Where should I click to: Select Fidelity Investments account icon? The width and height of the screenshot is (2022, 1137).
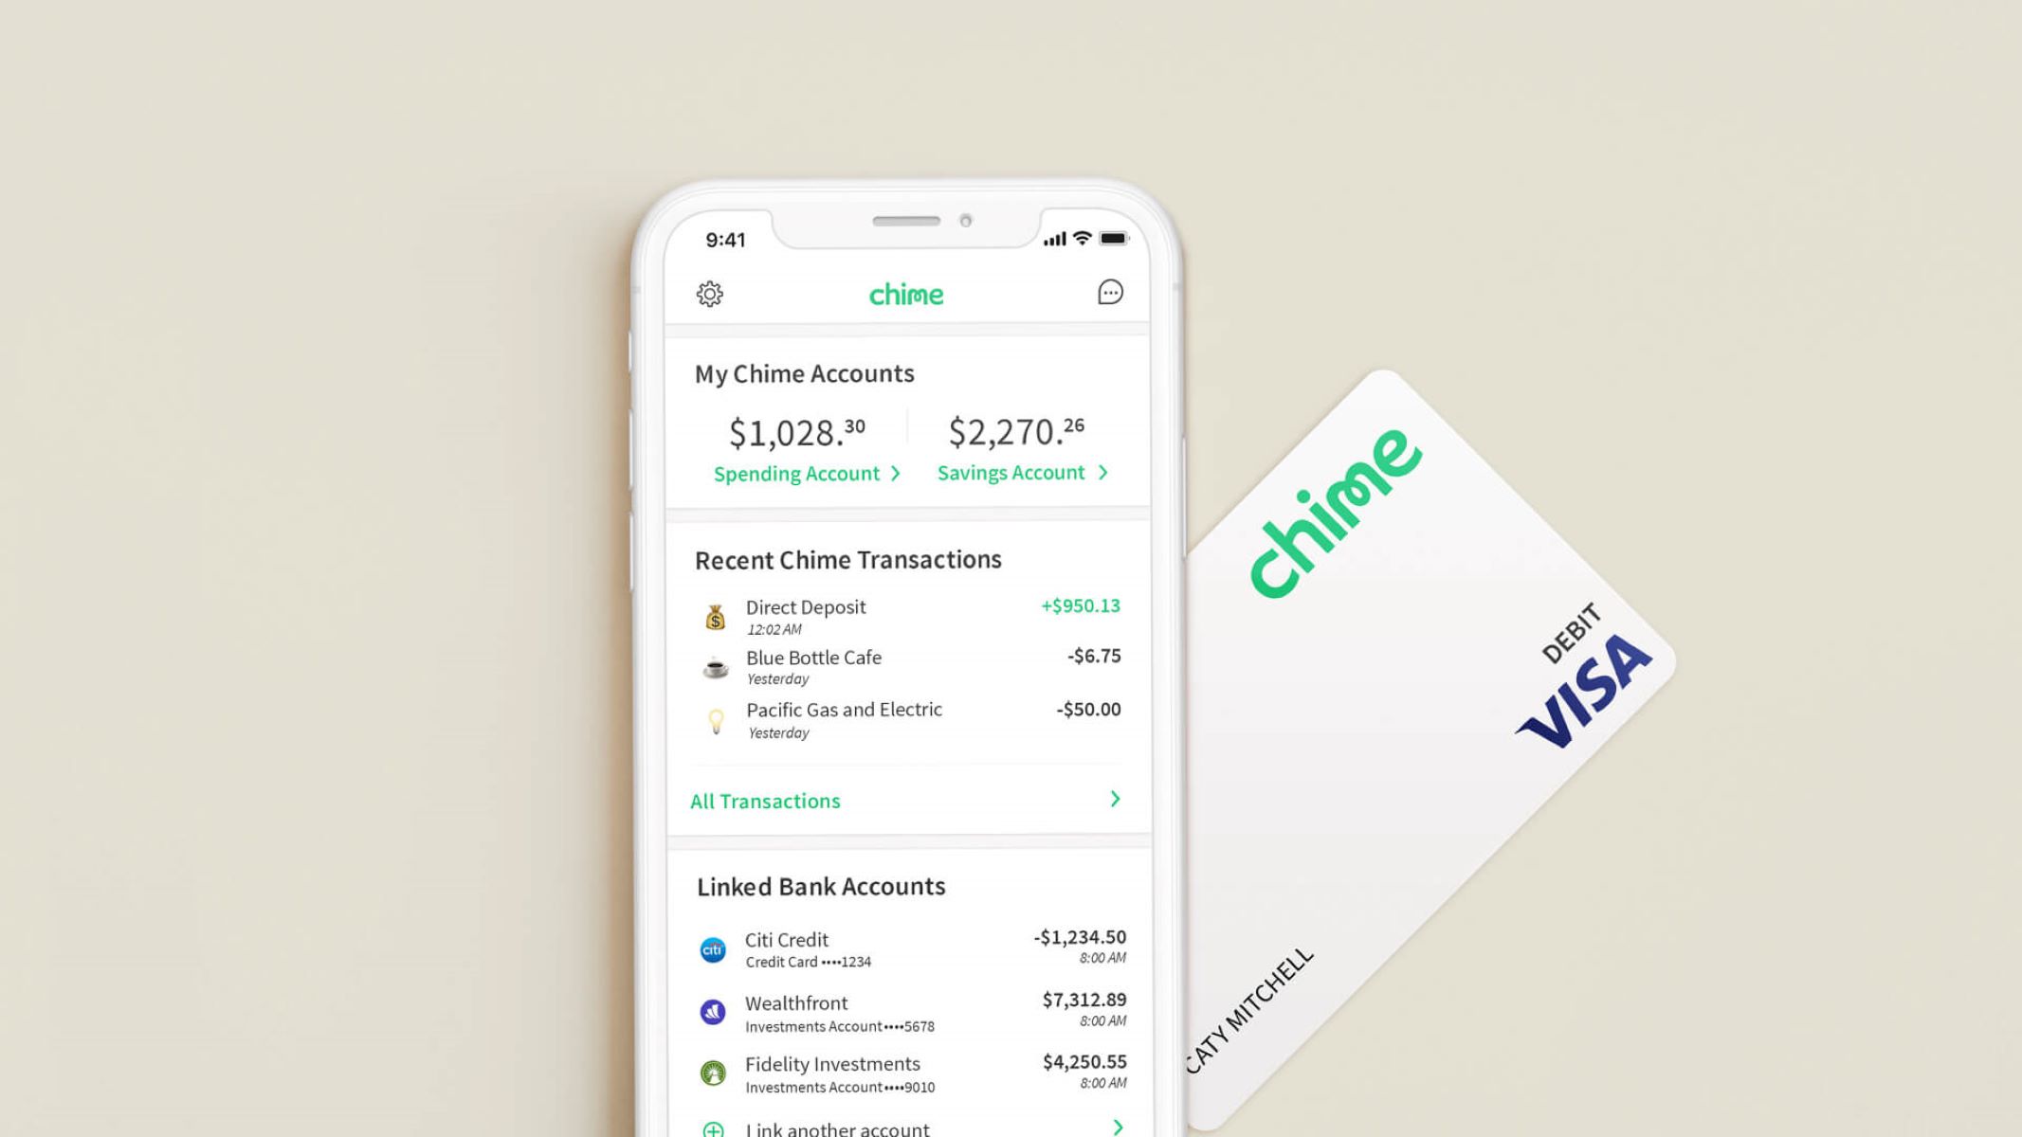[x=713, y=1071]
